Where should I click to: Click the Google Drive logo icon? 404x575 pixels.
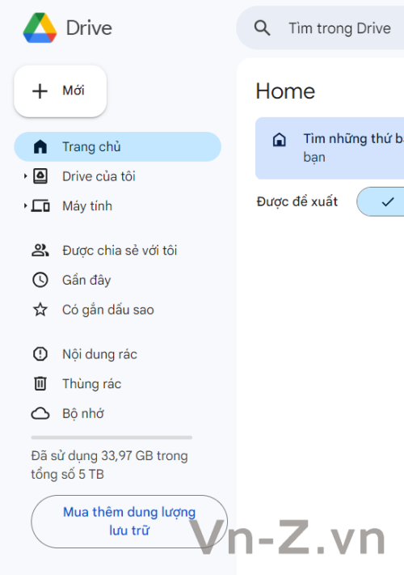click(x=40, y=27)
